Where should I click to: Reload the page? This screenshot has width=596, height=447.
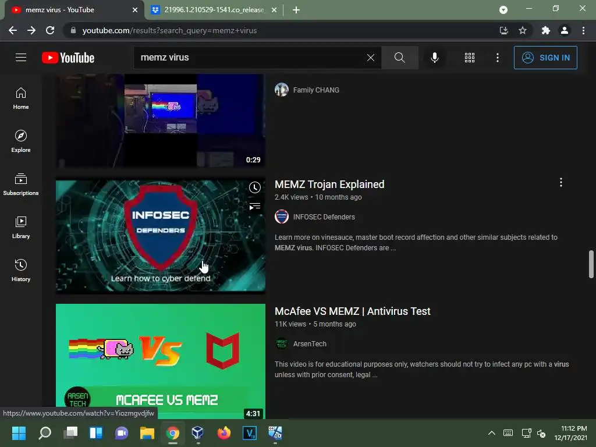click(50, 30)
